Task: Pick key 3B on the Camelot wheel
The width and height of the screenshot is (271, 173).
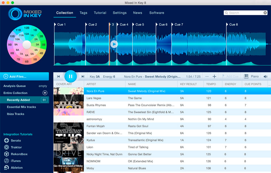Action: (44, 44)
